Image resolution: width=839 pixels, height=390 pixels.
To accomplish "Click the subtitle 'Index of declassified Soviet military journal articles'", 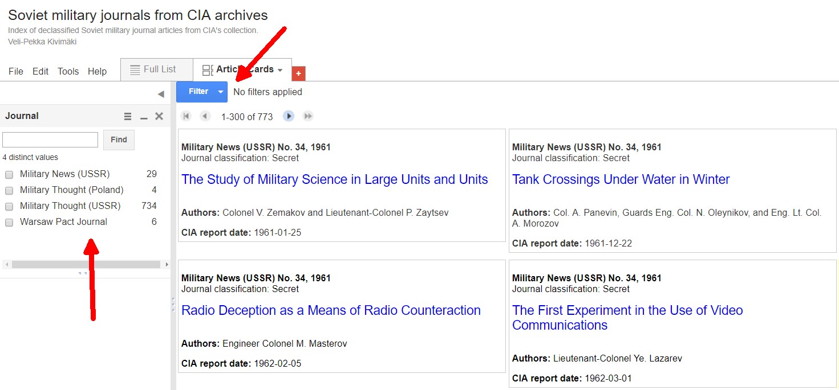I will (133, 30).
